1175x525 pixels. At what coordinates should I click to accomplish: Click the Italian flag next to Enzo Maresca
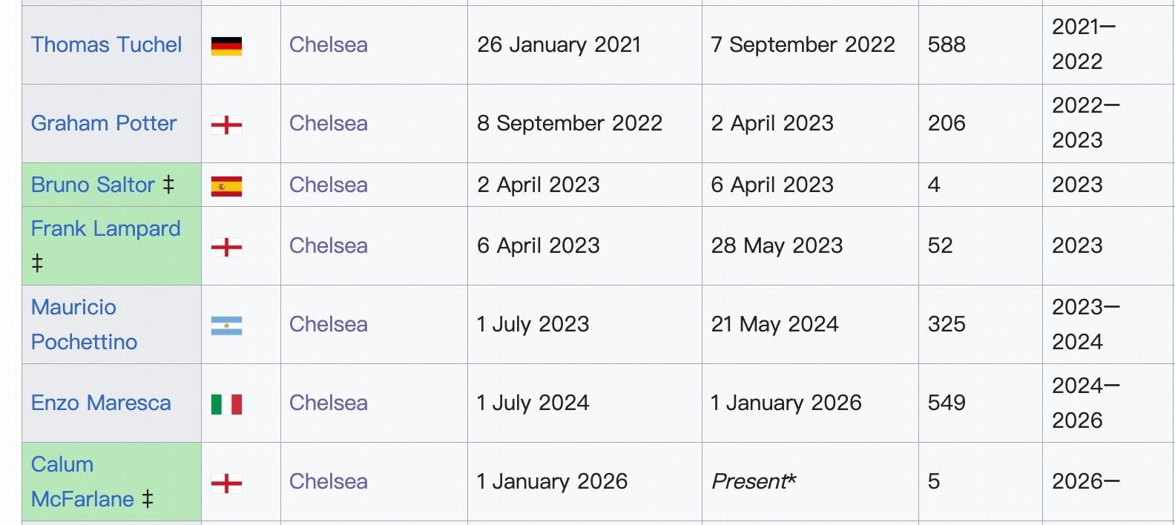pos(226,404)
